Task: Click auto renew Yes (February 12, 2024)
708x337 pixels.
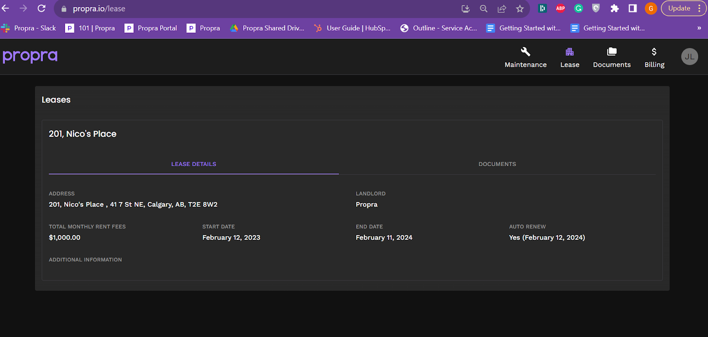Action: (547, 238)
